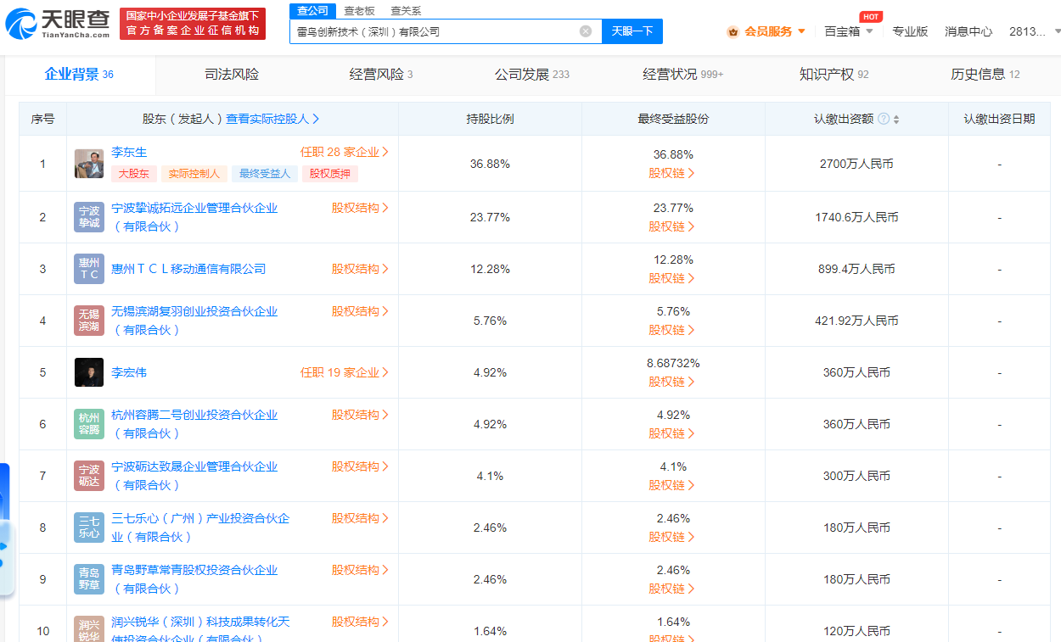
Task: Open the 李宏伟 shareholder name link
Action: click(129, 372)
